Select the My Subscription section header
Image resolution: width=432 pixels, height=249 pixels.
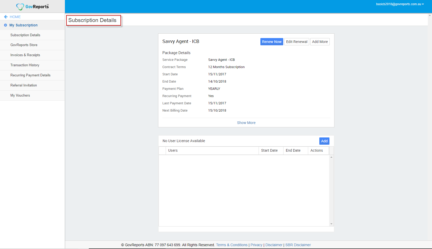tap(32, 25)
